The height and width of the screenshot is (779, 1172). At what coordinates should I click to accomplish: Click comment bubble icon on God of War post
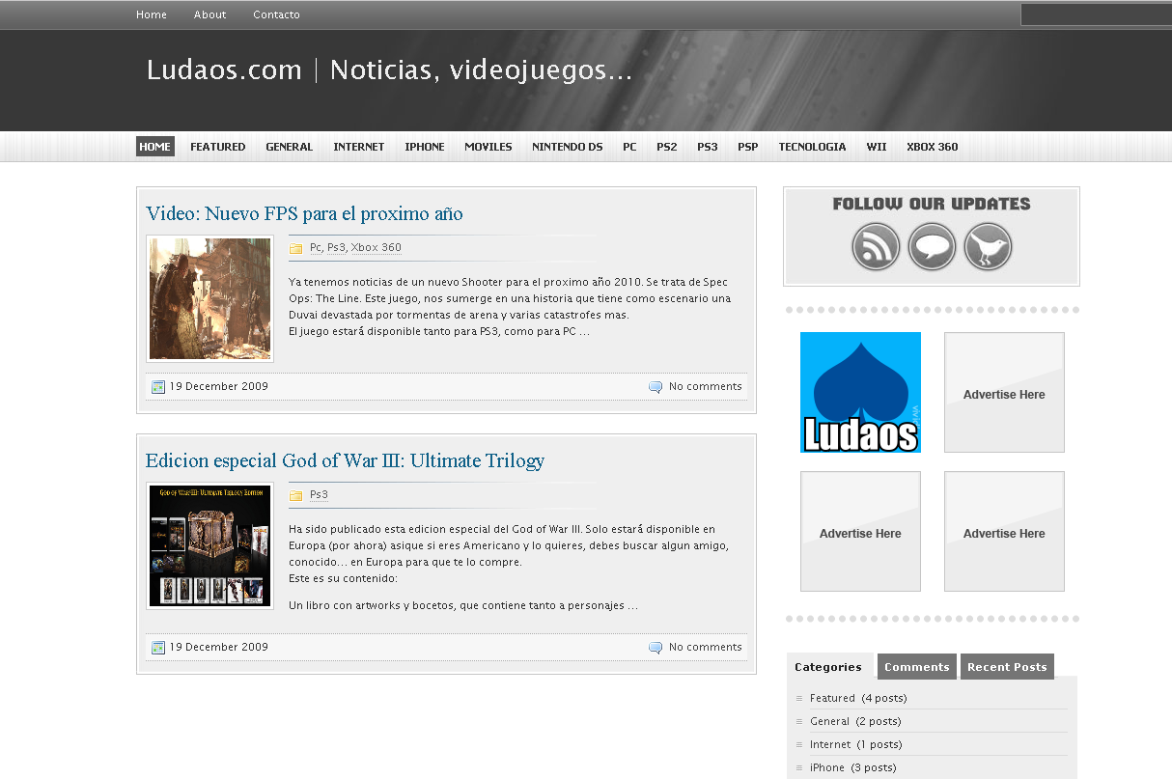(x=656, y=648)
